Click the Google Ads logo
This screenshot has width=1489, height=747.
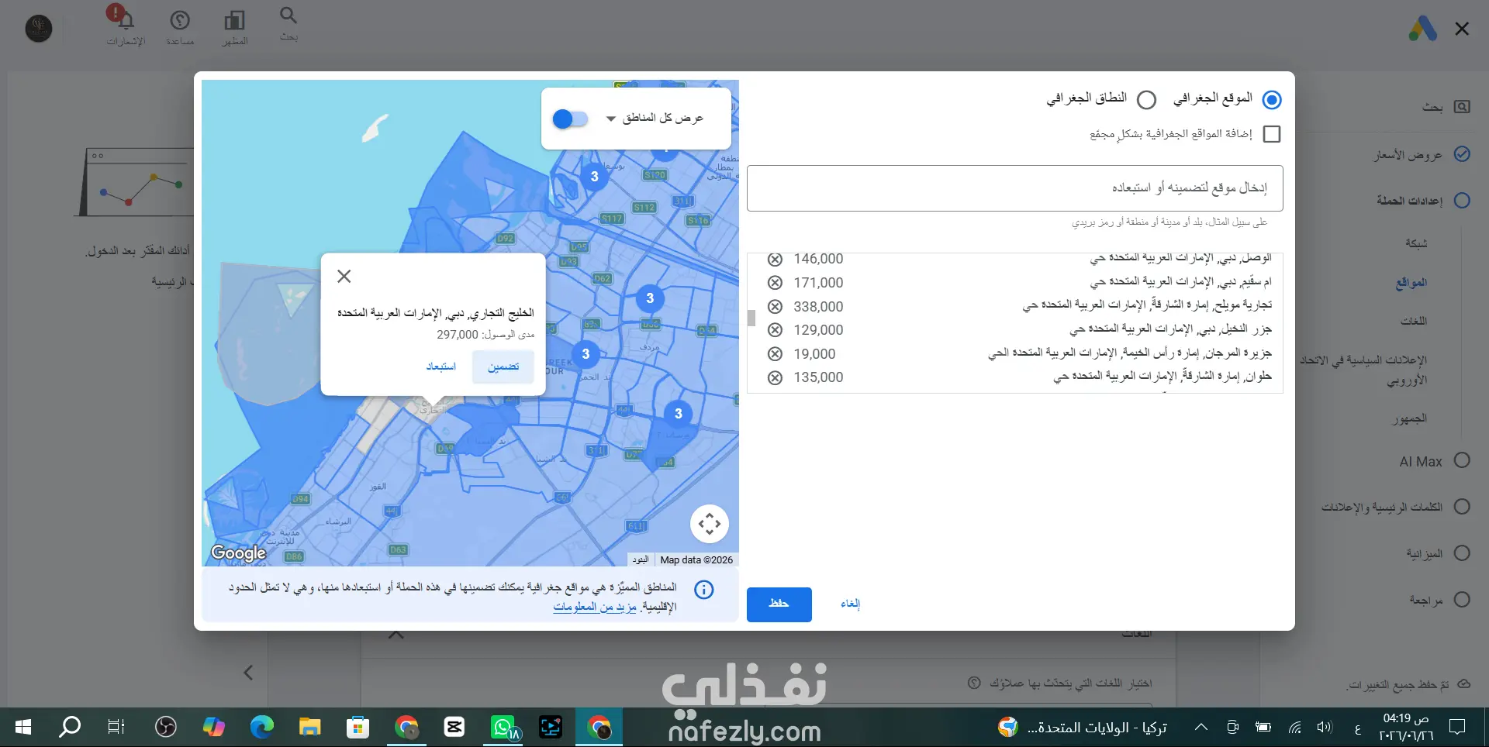coord(1423,29)
